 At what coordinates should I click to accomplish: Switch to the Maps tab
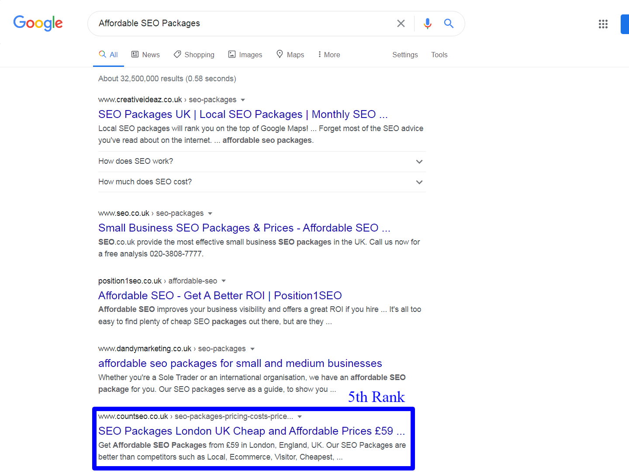pyautogui.click(x=290, y=55)
